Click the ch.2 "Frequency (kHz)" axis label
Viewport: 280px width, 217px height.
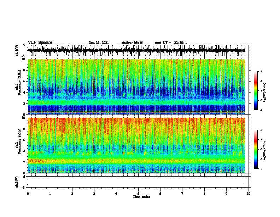coord(19,141)
